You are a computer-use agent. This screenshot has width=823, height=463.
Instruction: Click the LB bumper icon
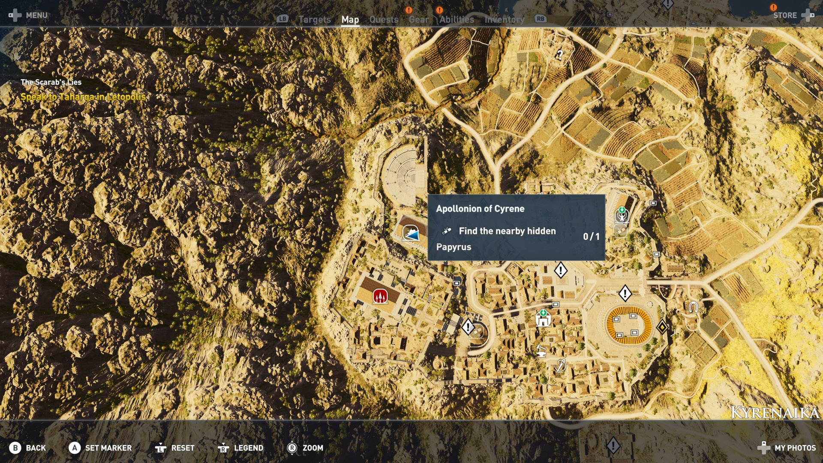282,19
